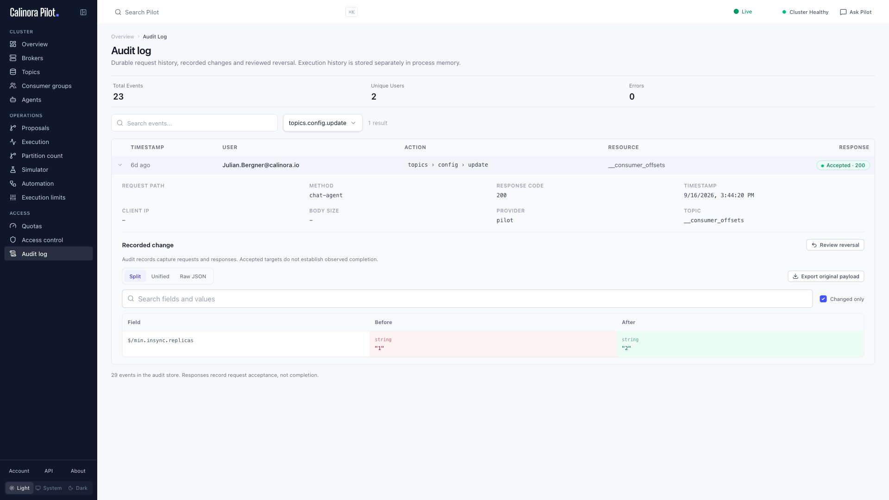The width and height of the screenshot is (889, 500).
Task: Open the Account footer link
Action: (x=19, y=471)
